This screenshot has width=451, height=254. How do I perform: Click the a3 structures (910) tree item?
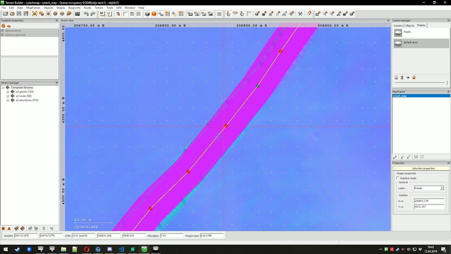coord(27,100)
